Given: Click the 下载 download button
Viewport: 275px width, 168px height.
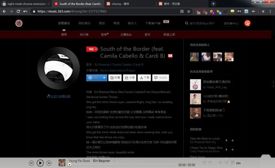Looking at the screenshot, I should (144, 78).
